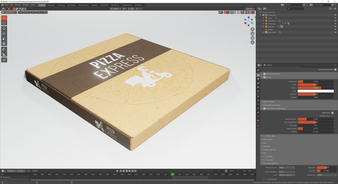Open the Tool properties tab
This screenshot has height=184, width=338.
coord(258,70)
